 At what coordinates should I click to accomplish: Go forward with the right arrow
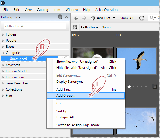[x=84, y=18]
